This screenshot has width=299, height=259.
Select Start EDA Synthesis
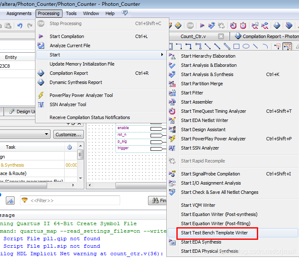click(x=233, y=241)
